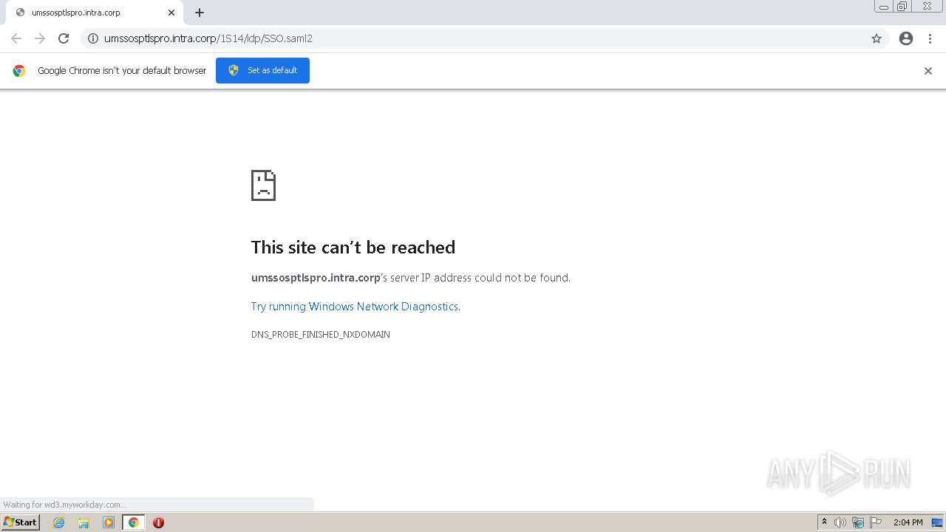Open the Windows Start menu
Image resolution: width=946 pixels, height=532 pixels.
(x=21, y=522)
